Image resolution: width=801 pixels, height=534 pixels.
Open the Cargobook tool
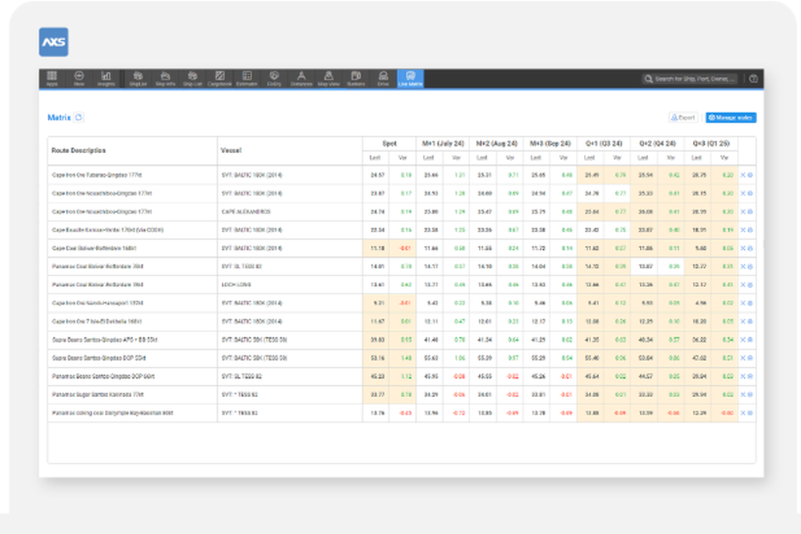[219, 78]
